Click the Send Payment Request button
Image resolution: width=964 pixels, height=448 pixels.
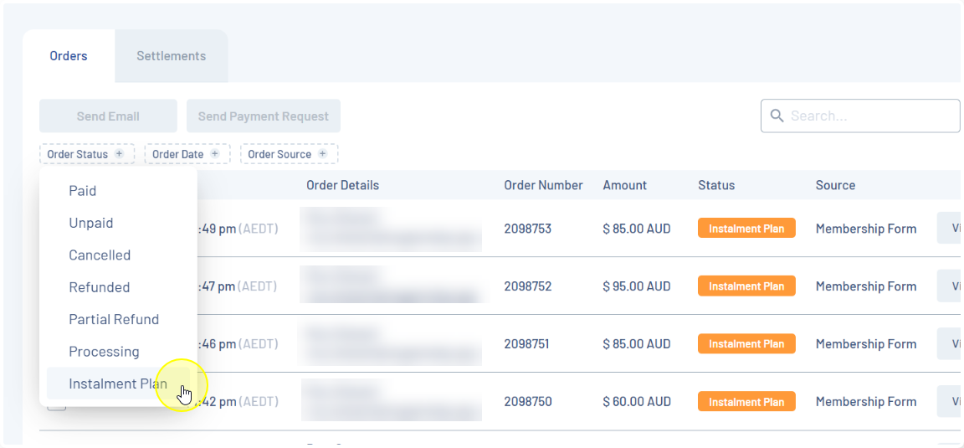[263, 116]
